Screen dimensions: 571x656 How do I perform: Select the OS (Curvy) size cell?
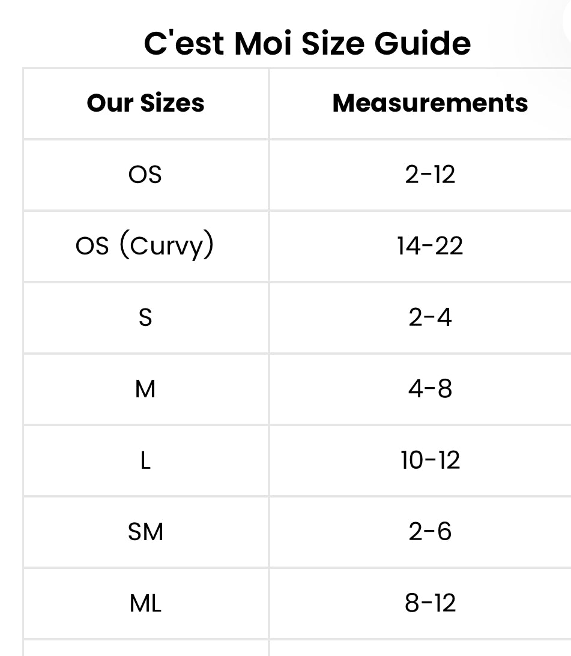(145, 246)
